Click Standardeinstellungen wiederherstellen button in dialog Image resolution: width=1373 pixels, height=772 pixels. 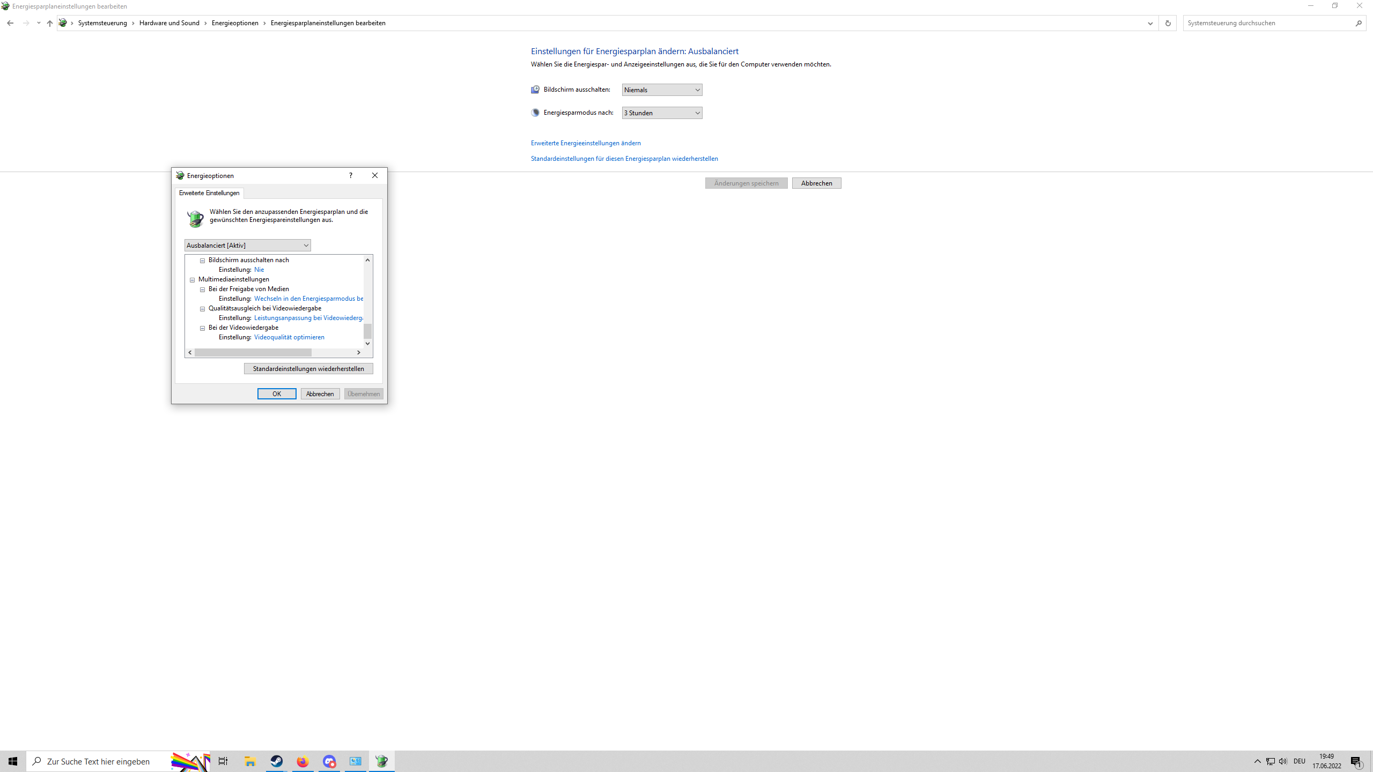click(308, 369)
